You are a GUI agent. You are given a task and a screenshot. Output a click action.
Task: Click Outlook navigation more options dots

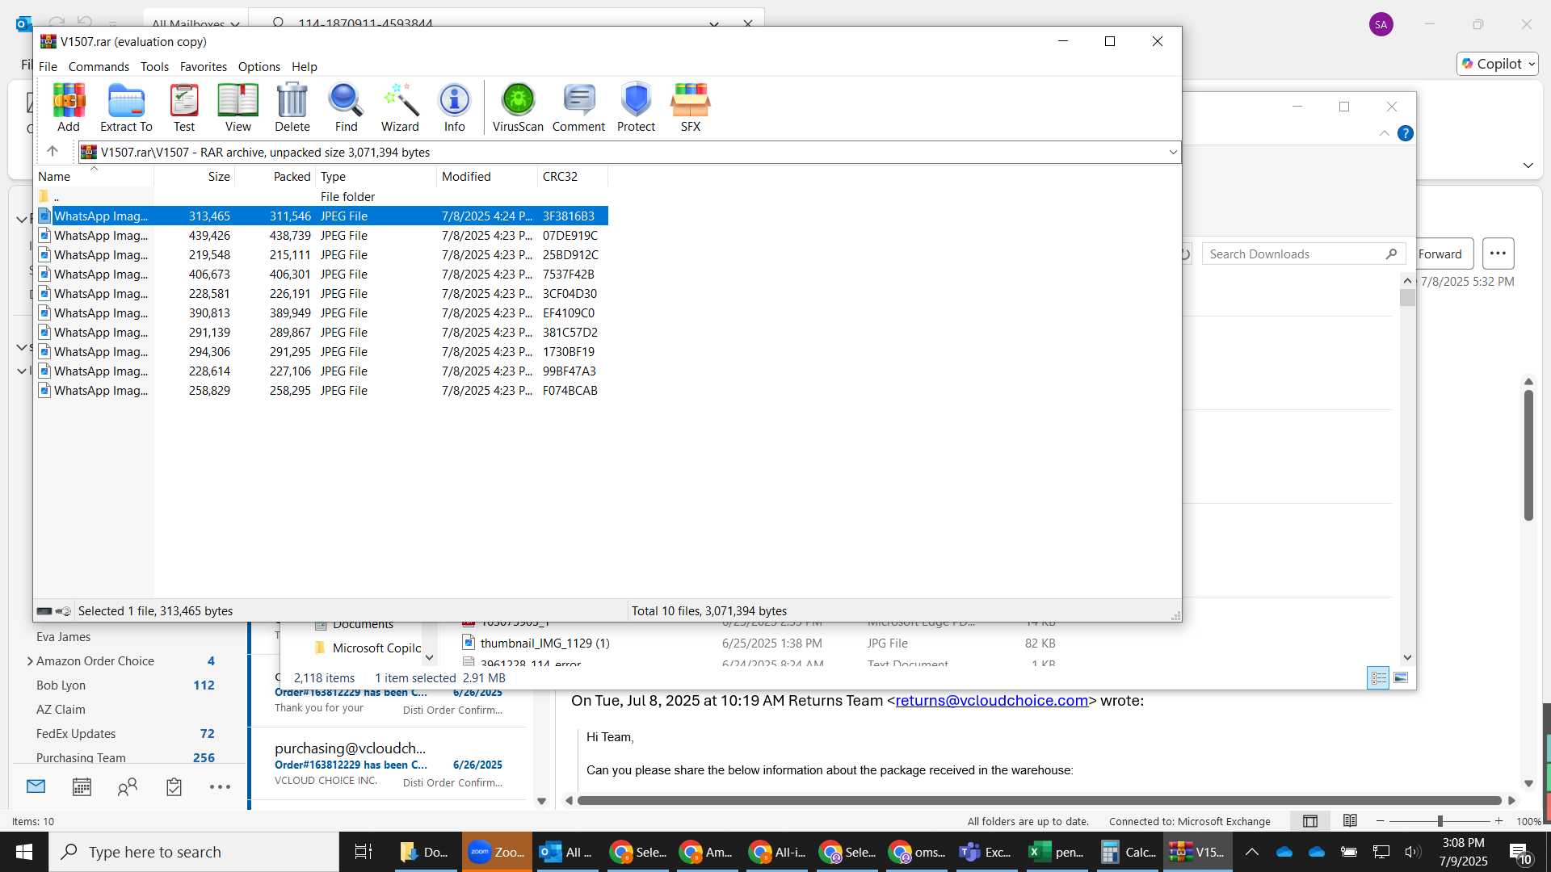[x=220, y=786]
